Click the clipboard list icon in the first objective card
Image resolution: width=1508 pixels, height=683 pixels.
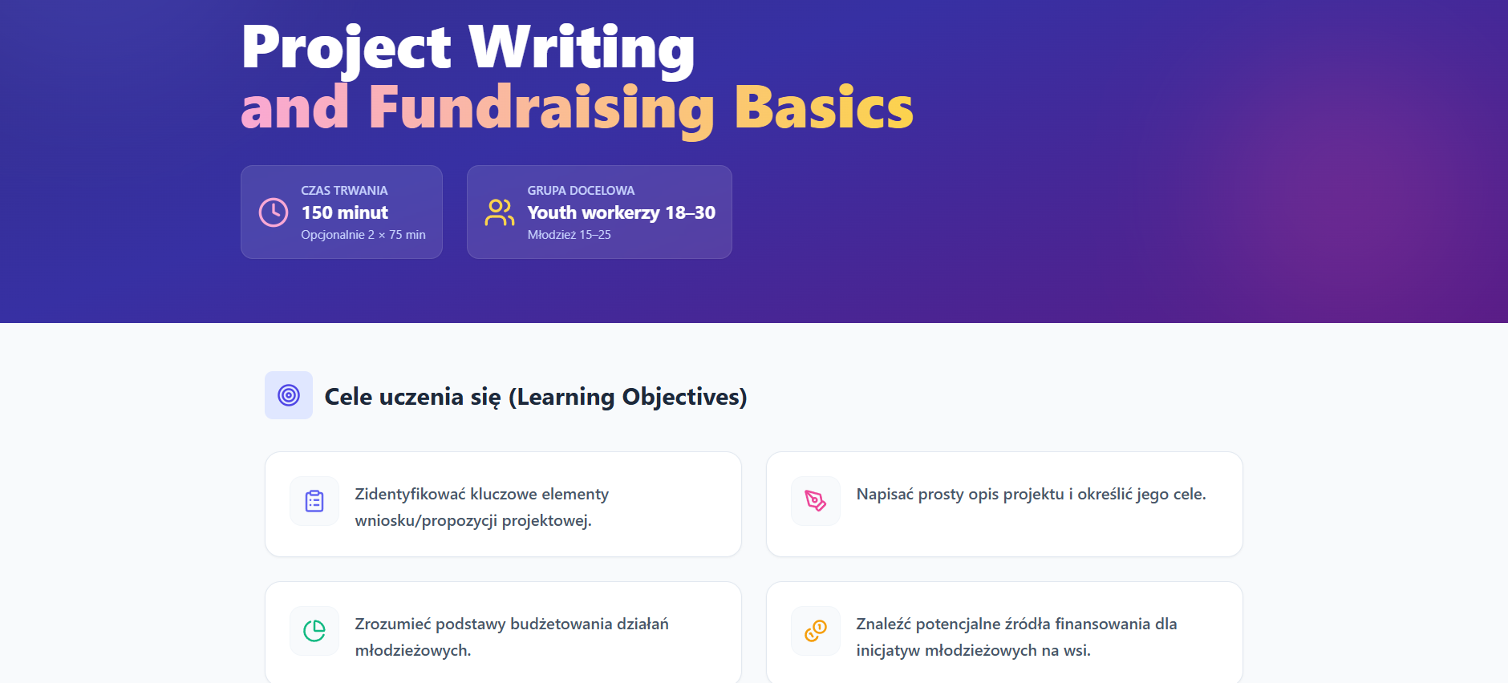point(314,501)
